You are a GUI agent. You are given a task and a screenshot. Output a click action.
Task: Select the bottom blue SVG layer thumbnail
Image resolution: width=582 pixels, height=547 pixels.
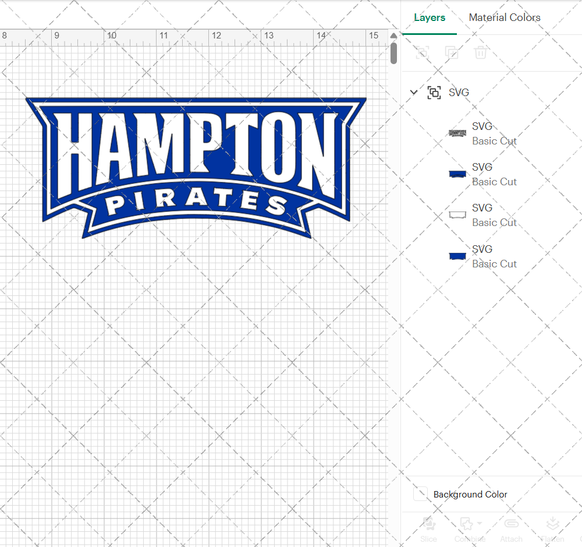[457, 256]
